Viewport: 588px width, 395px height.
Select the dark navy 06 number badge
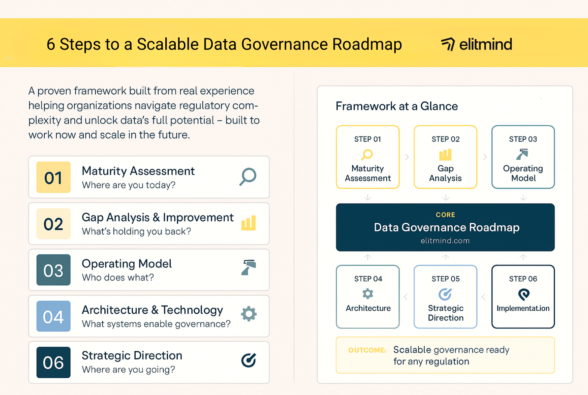click(x=54, y=363)
